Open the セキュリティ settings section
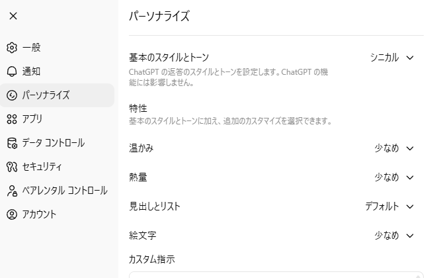This screenshot has height=278, width=435. pos(42,167)
